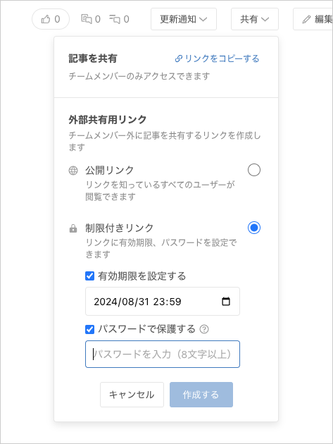Click the expiration date field 2024/08/31

(163, 302)
